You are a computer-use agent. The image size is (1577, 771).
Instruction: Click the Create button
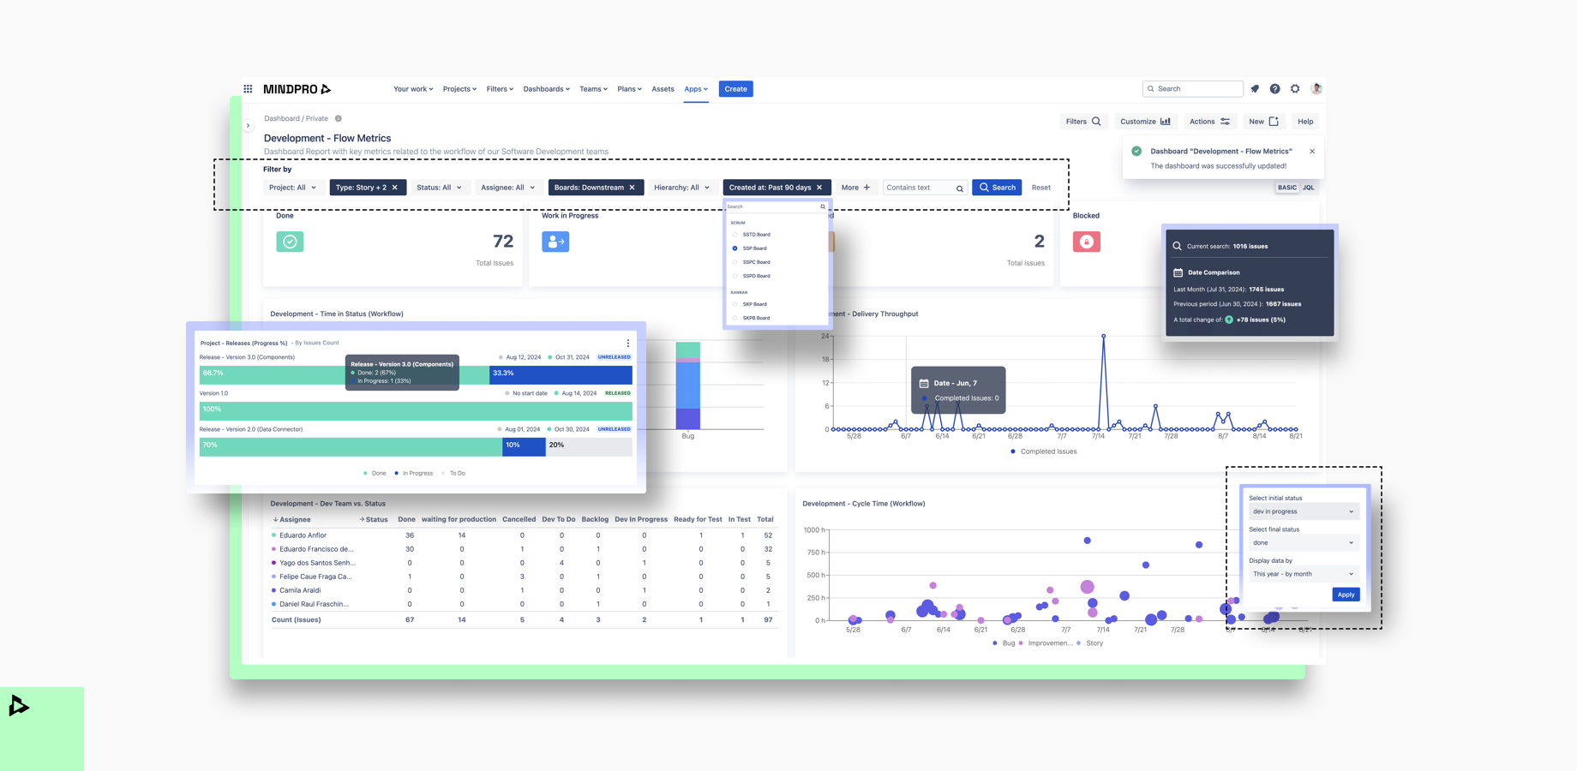coord(735,88)
